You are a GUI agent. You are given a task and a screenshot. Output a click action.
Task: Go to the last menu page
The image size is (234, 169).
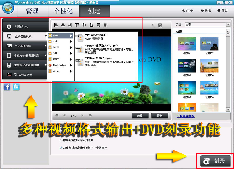pos(90,115)
